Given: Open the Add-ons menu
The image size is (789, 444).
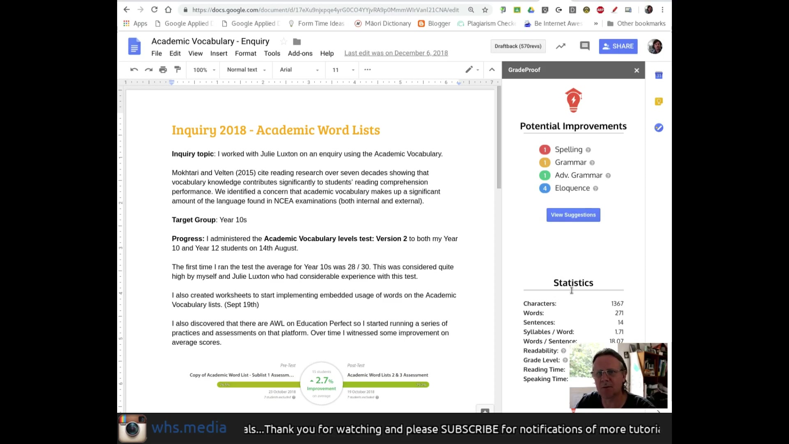Looking at the screenshot, I should (300, 53).
